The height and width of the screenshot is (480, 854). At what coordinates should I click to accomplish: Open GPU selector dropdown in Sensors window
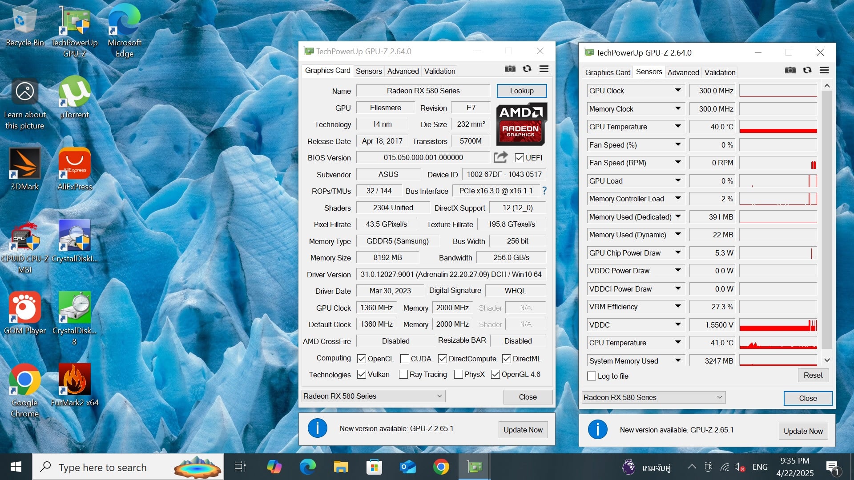click(x=653, y=397)
